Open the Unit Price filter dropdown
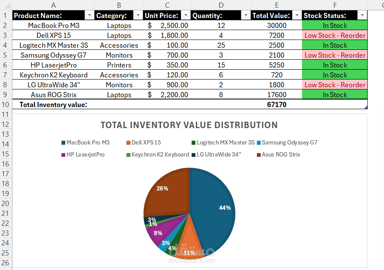 click(186, 15)
